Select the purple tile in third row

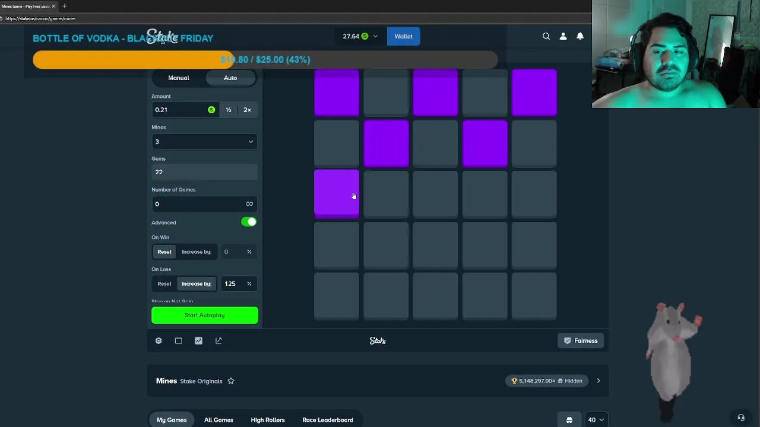337,194
